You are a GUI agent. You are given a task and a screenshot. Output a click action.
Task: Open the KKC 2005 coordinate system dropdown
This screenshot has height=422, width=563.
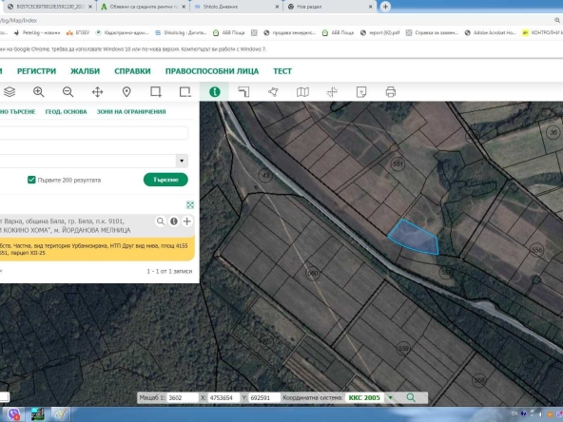[390, 397]
